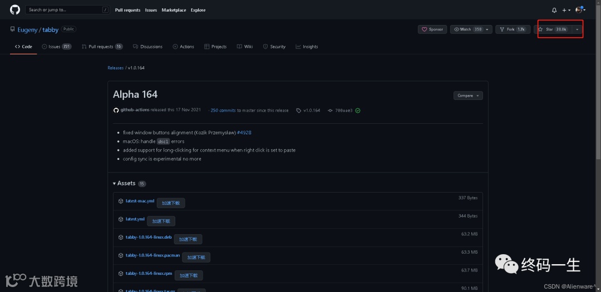Image resolution: width=601 pixels, height=292 pixels.
Task: Go to Marketplace in top navigation
Action: point(174,10)
